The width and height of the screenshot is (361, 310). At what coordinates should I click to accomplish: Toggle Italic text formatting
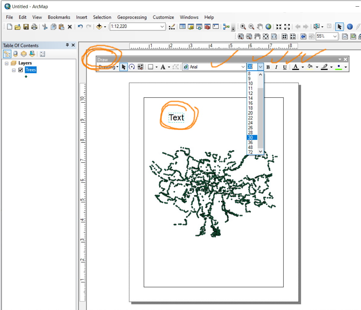pos(276,67)
